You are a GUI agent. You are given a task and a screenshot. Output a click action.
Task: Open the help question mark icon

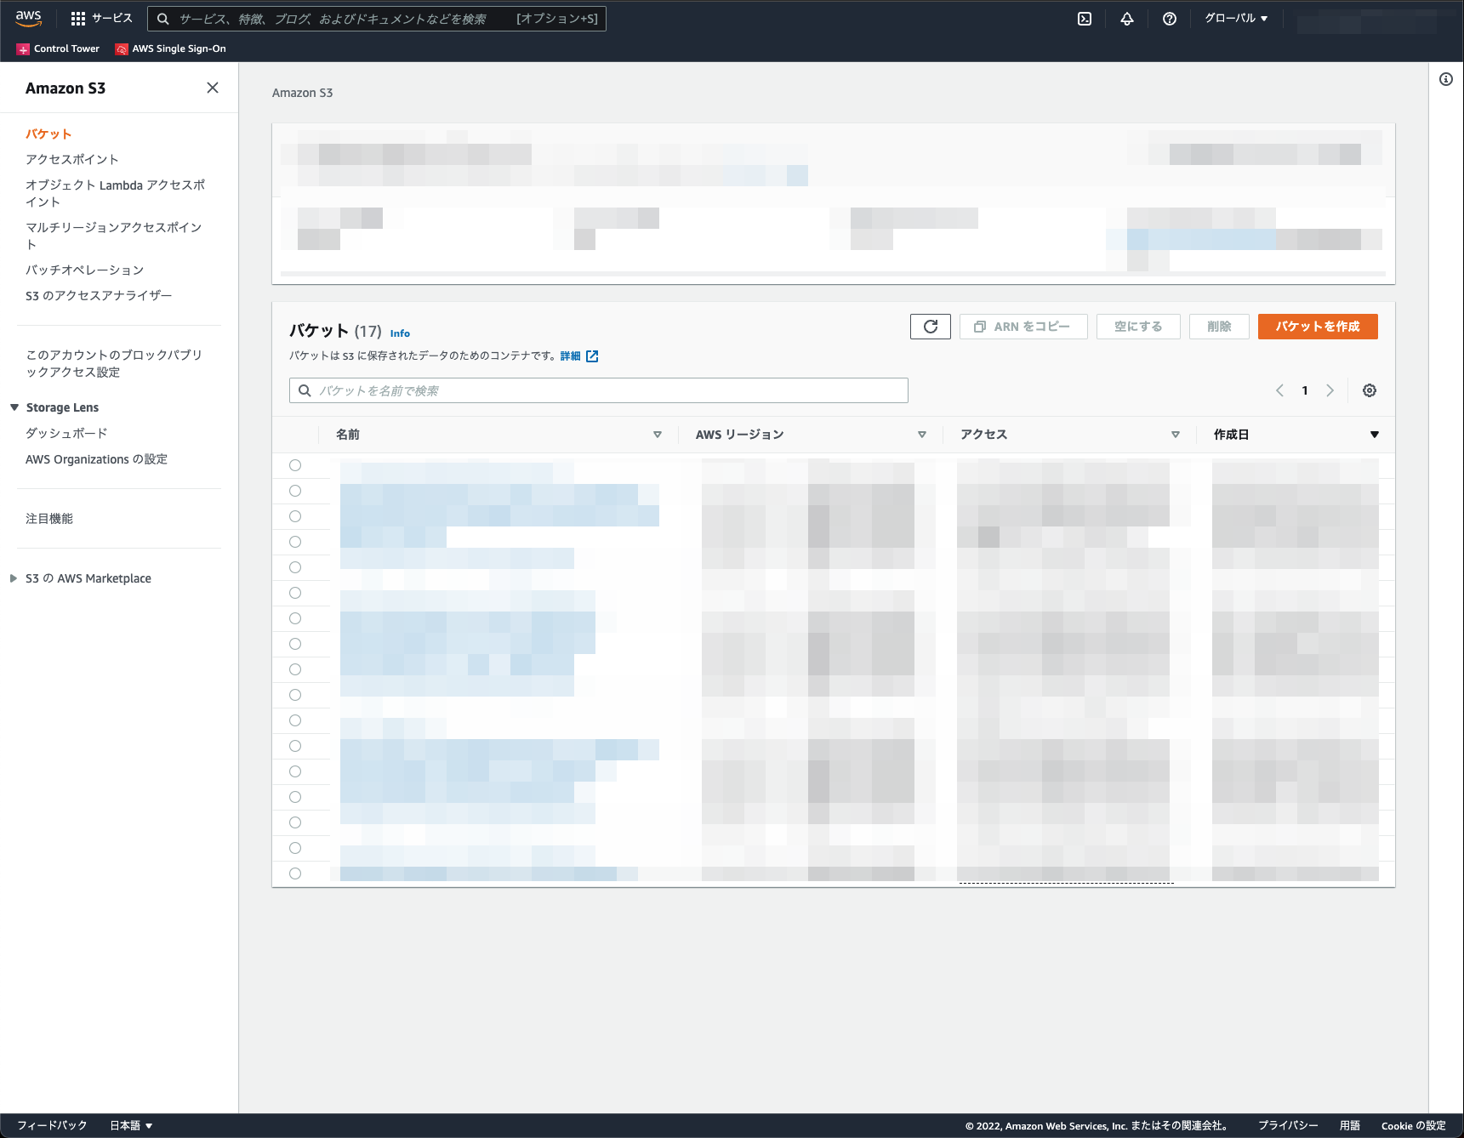[1170, 19]
